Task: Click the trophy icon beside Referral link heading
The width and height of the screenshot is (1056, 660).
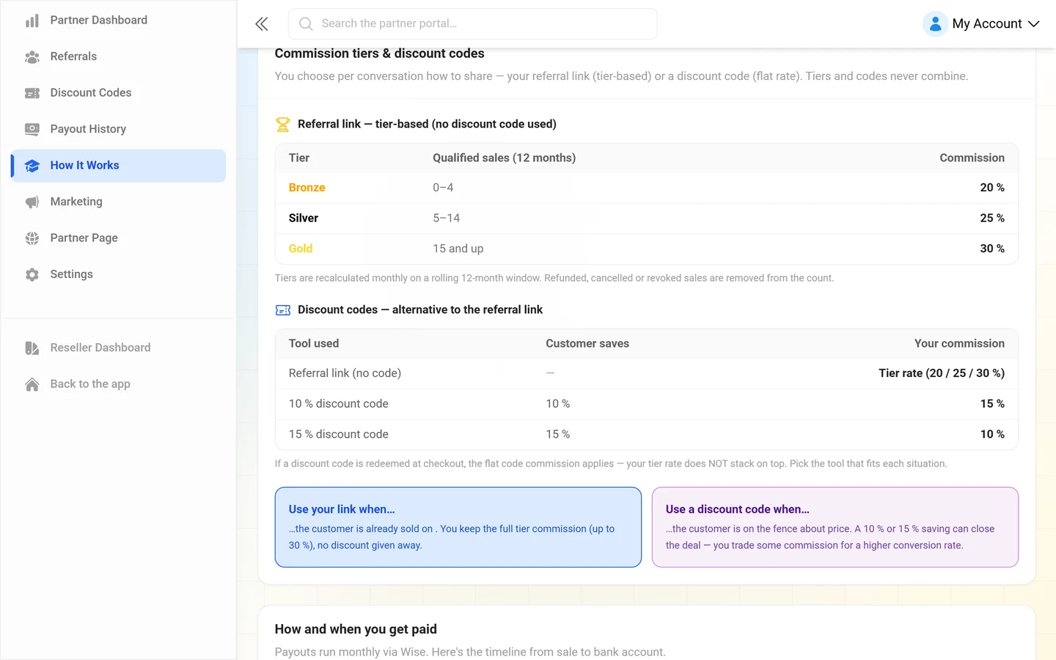Action: tap(282, 125)
